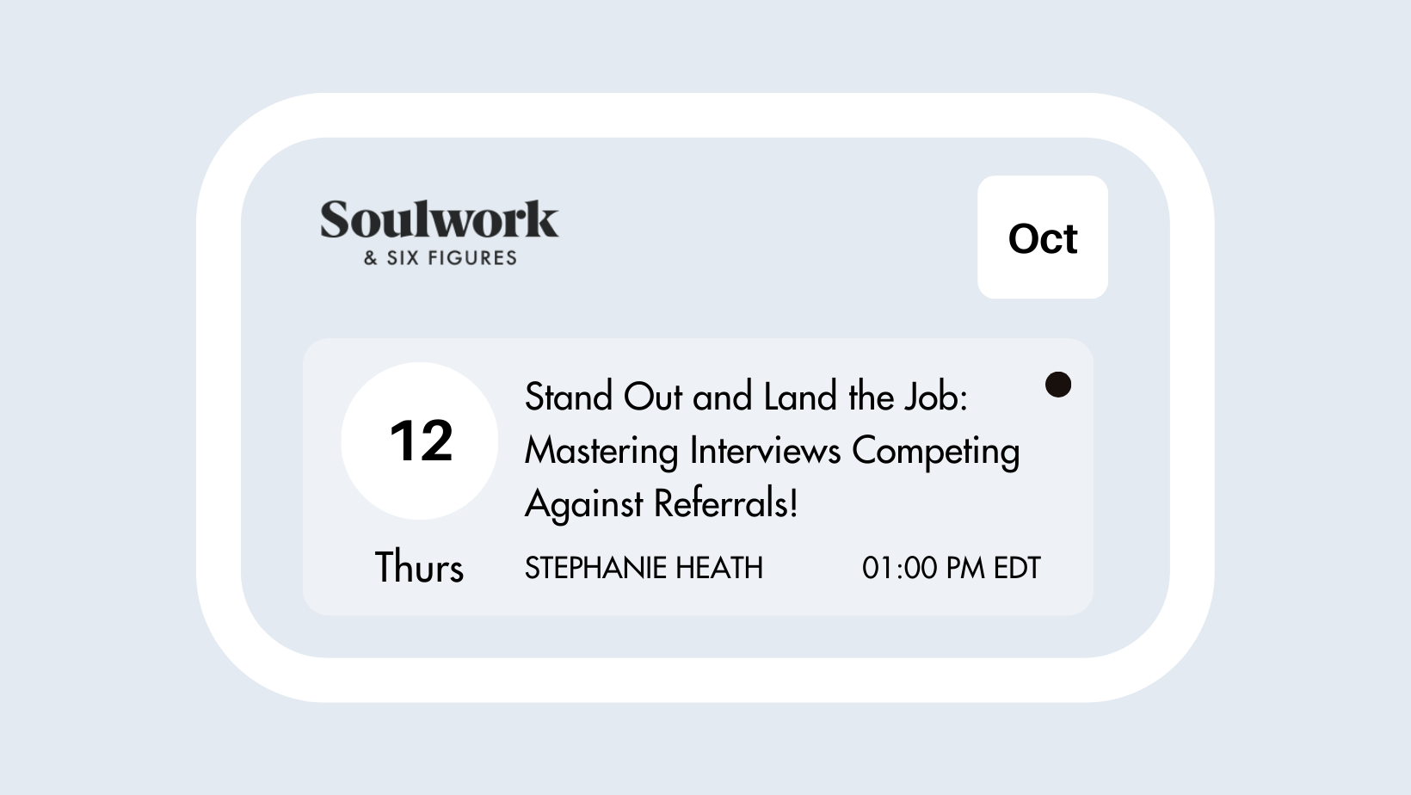Screen dimensions: 1411x795
Task: Click the black dot indicator
Action: coord(1057,385)
